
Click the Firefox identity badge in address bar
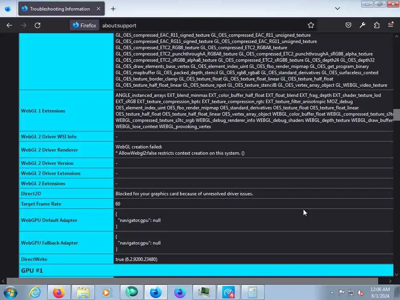pos(84,25)
